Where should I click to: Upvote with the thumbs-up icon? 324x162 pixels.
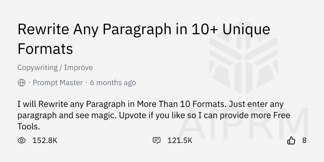[291, 140]
